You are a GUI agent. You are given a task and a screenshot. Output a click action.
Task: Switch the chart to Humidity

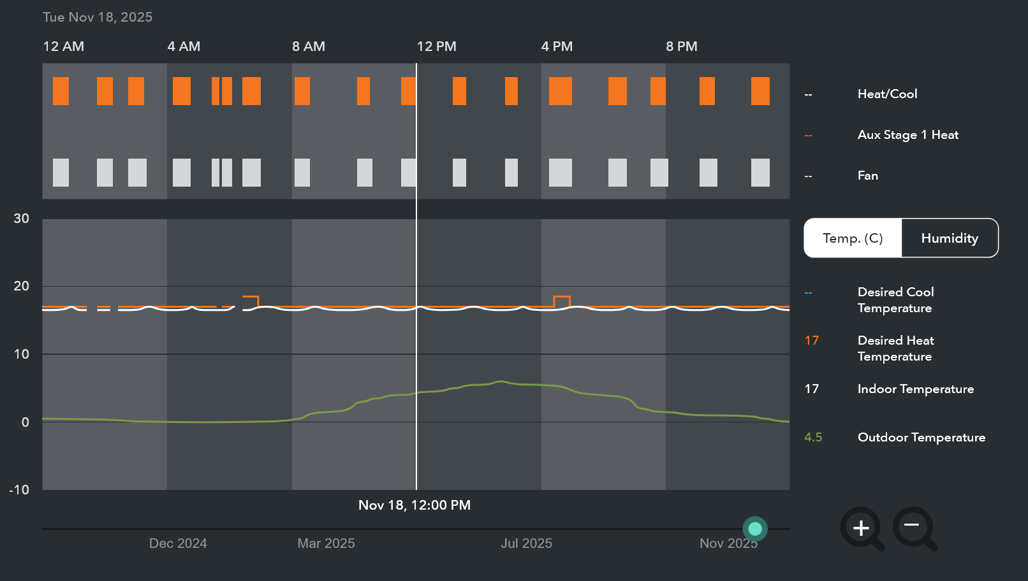949,238
